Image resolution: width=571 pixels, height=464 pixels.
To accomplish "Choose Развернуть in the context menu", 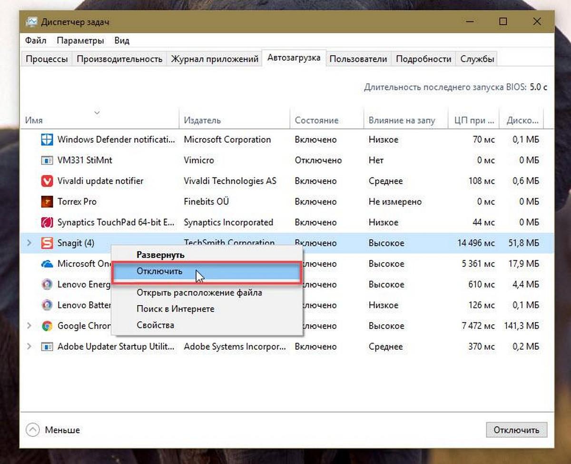I will point(207,255).
